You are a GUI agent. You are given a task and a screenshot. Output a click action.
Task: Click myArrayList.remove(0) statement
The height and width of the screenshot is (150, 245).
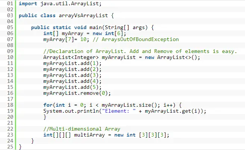click(77, 93)
